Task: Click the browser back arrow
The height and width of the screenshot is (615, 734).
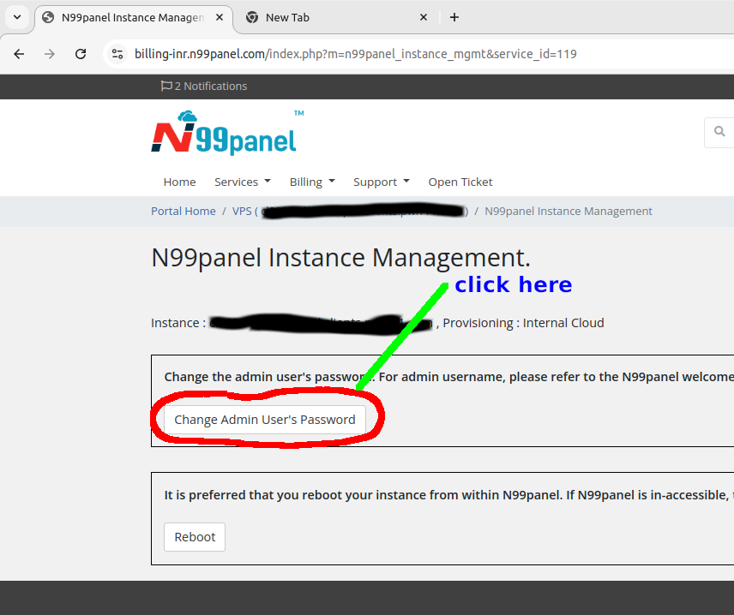Action: [19, 54]
